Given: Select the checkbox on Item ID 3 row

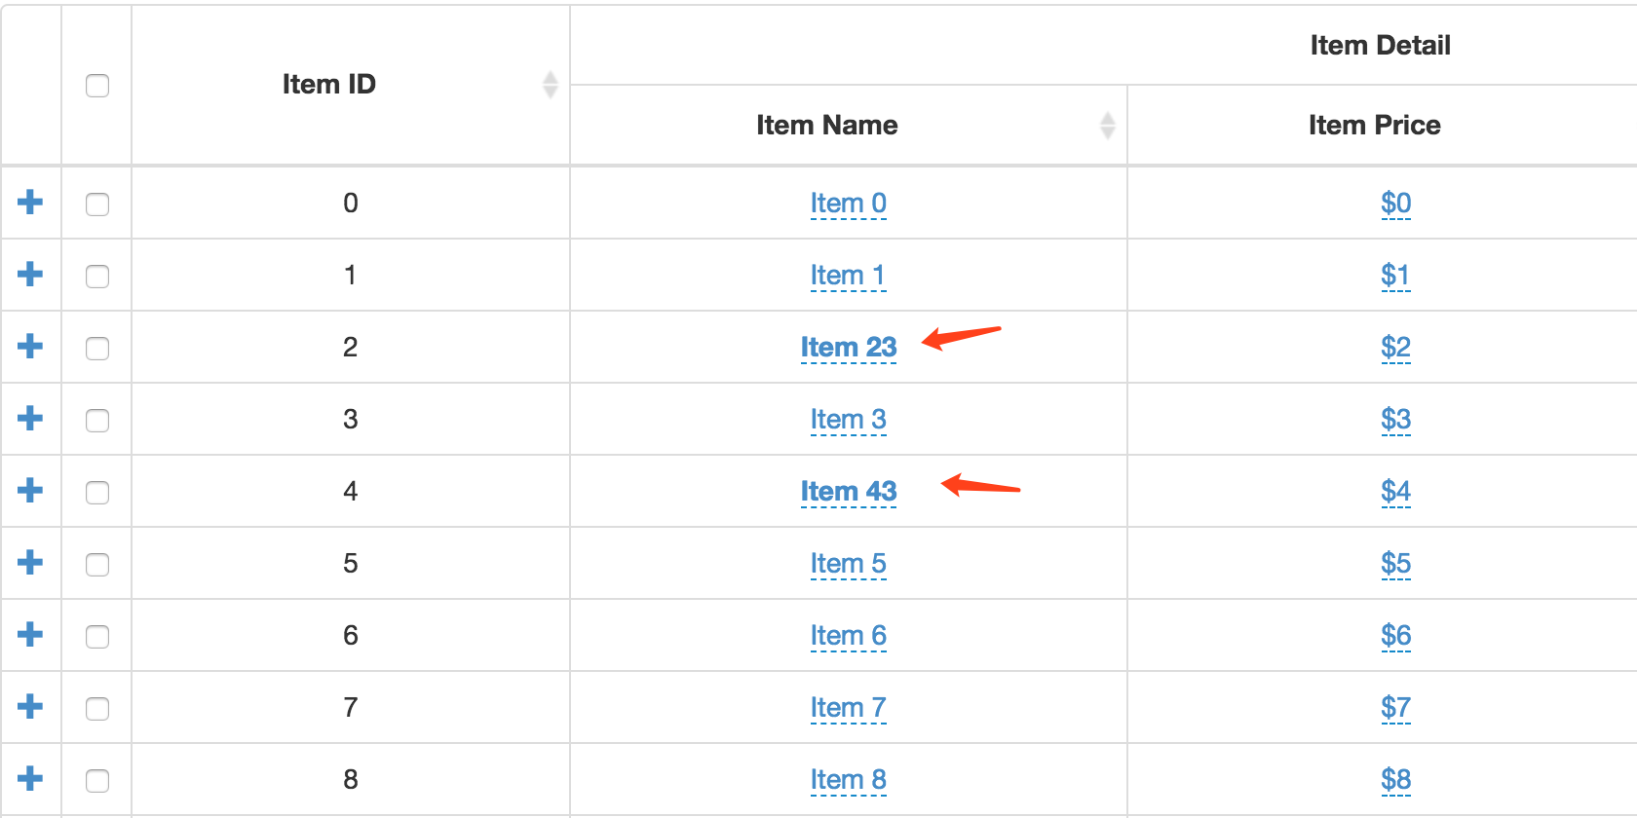Looking at the screenshot, I should click(96, 419).
